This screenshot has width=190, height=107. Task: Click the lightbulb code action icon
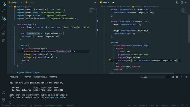pos(110,60)
